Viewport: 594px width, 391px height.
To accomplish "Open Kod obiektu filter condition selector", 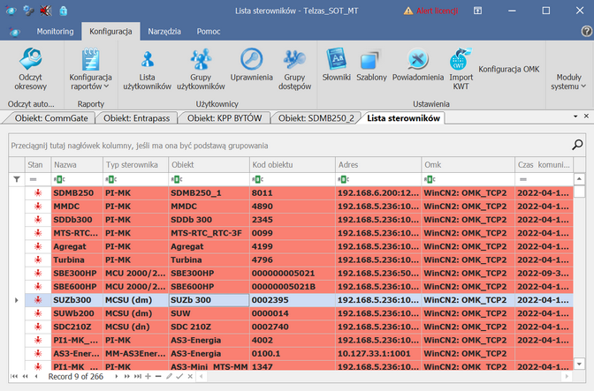I will [x=257, y=179].
